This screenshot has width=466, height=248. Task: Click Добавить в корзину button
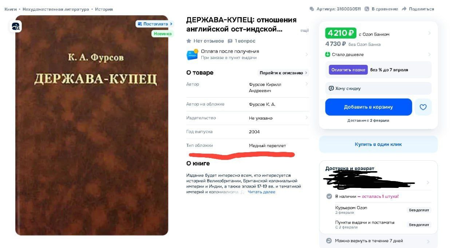point(368,107)
